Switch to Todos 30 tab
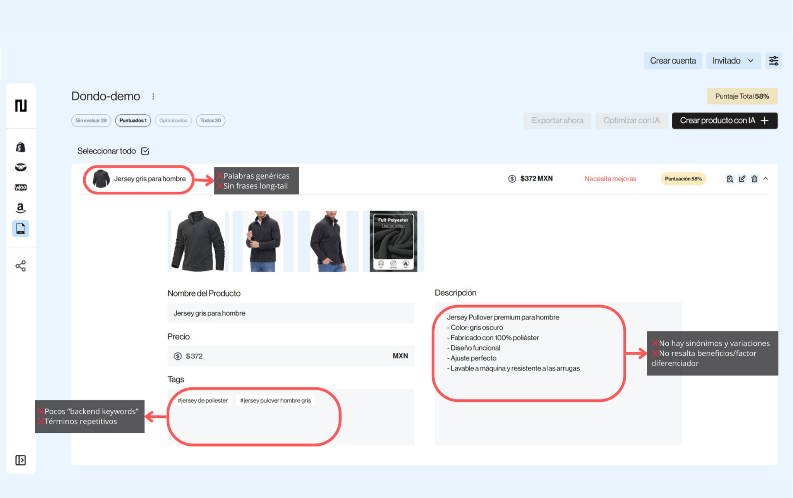This screenshot has width=793, height=498. pyautogui.click(x=210, y=120)
